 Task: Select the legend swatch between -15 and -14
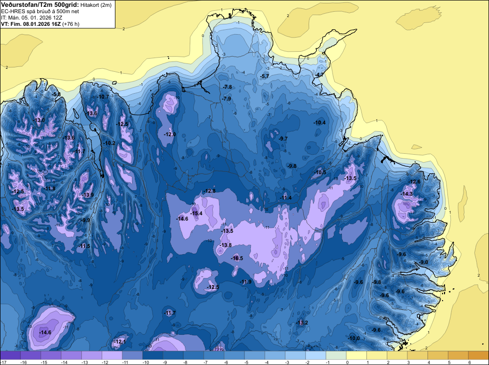click(51, 355)
